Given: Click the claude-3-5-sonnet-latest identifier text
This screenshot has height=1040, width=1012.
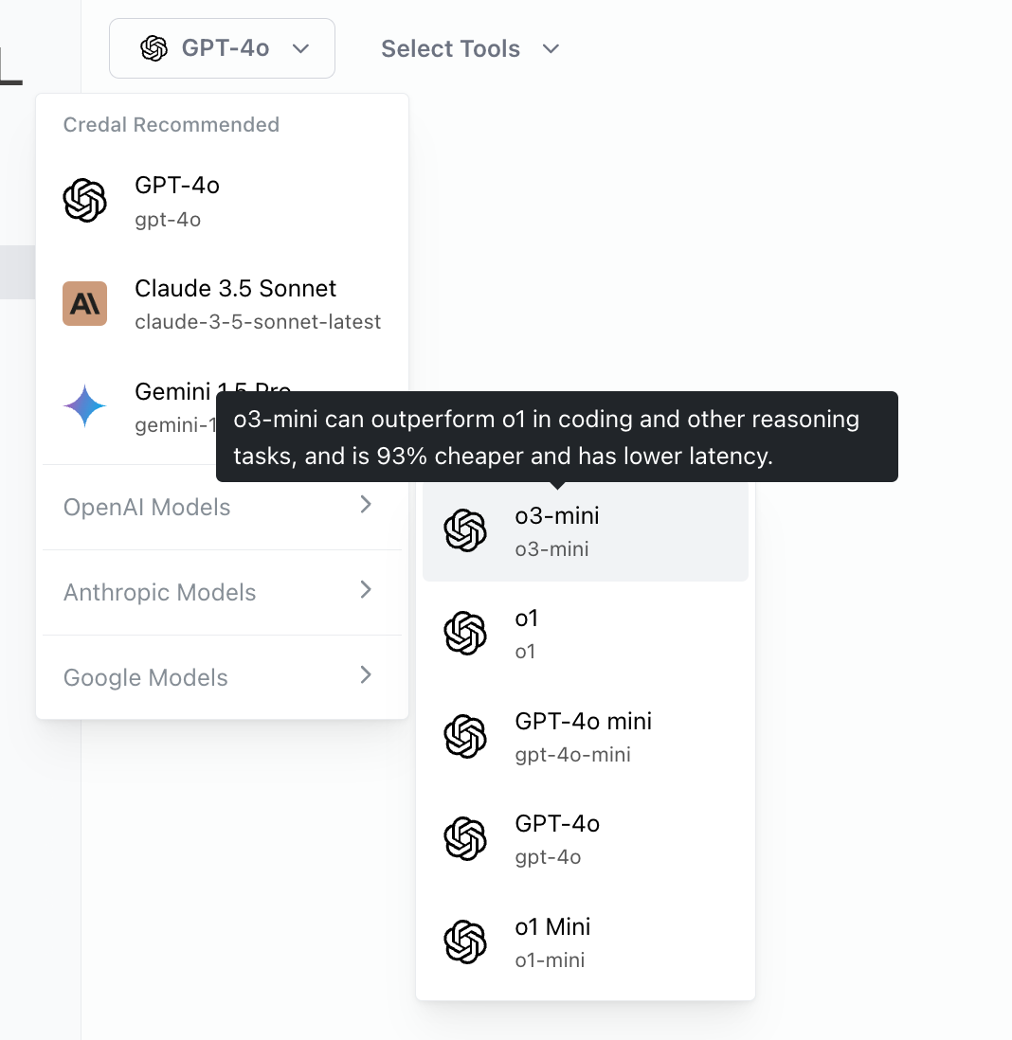Looking at the screenshot, I should click(x=258, y=322).
